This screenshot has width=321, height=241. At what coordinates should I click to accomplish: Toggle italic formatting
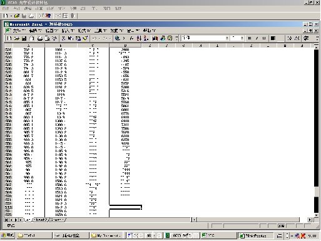coord(257,38)
